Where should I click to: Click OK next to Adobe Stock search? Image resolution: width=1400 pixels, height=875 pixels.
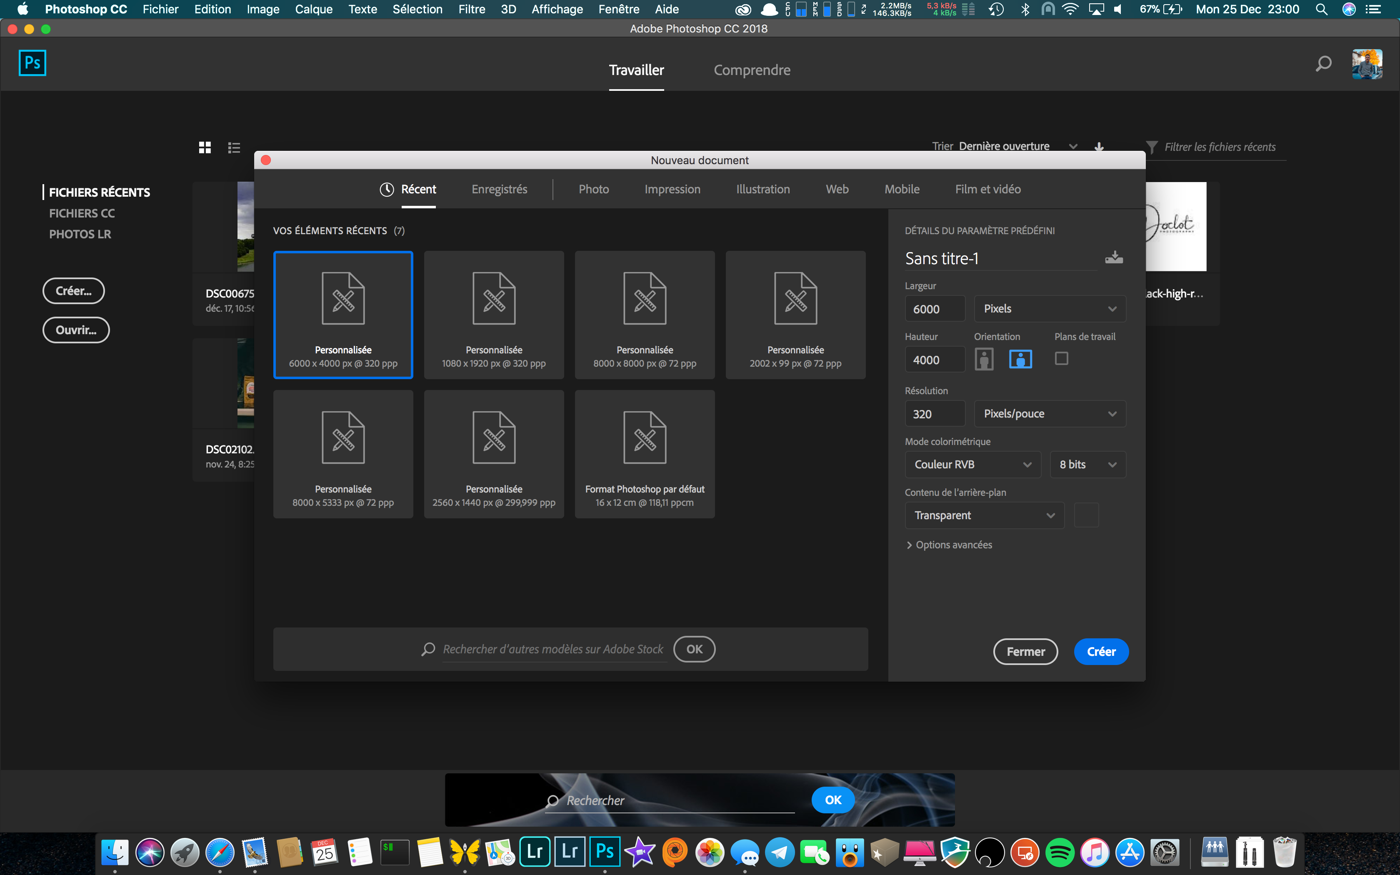point(694,649)
